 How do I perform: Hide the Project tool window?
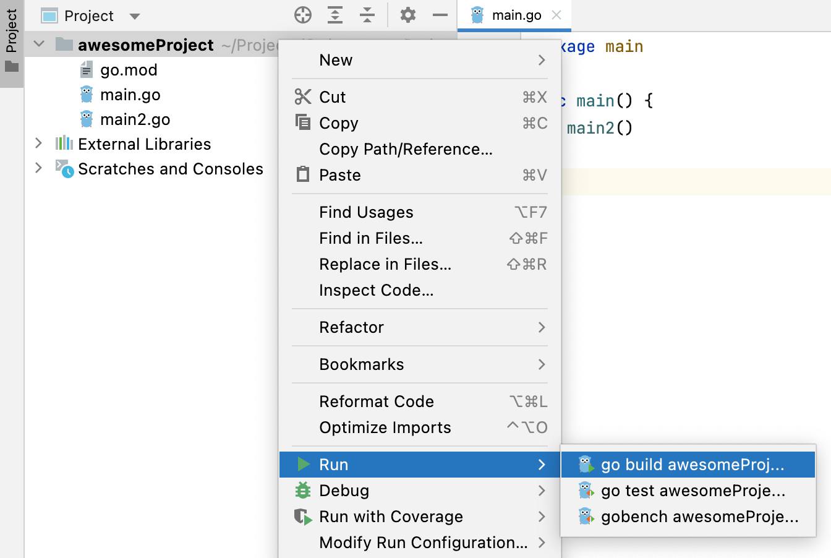coord(440,15)
